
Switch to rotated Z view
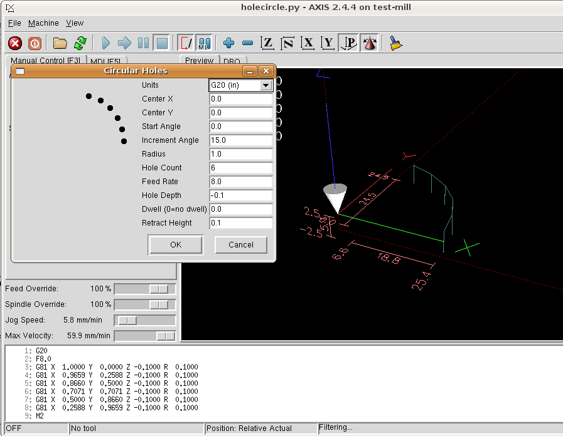[x=287, y=43]
